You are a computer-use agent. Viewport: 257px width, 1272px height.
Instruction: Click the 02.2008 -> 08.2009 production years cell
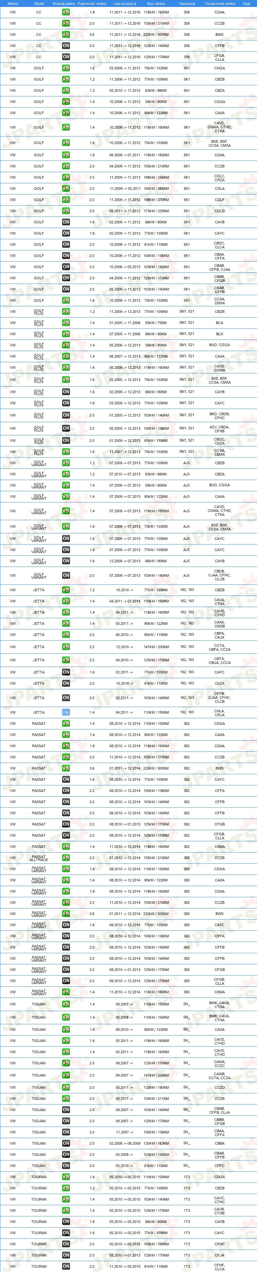pos(125,1143)
